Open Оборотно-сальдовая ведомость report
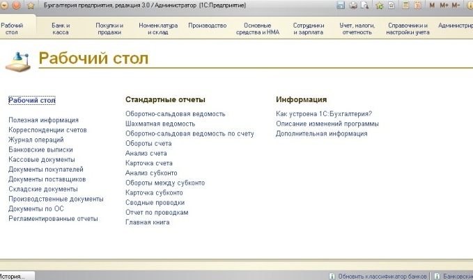This screenshot has width=473, height=280. [x=176, y=114]
